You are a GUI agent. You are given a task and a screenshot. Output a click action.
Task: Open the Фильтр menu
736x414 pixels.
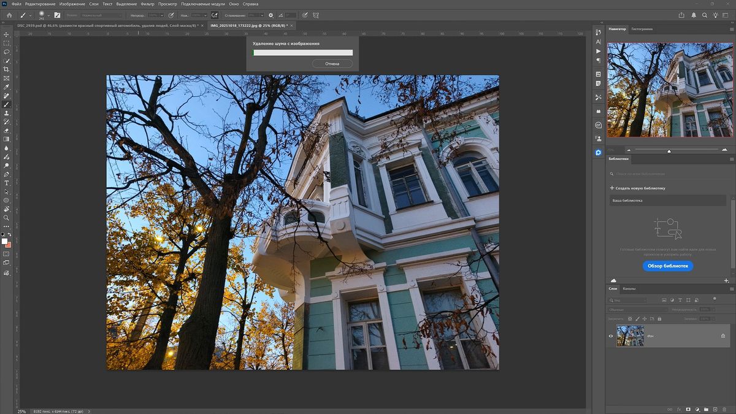click(x=147, y=4)
